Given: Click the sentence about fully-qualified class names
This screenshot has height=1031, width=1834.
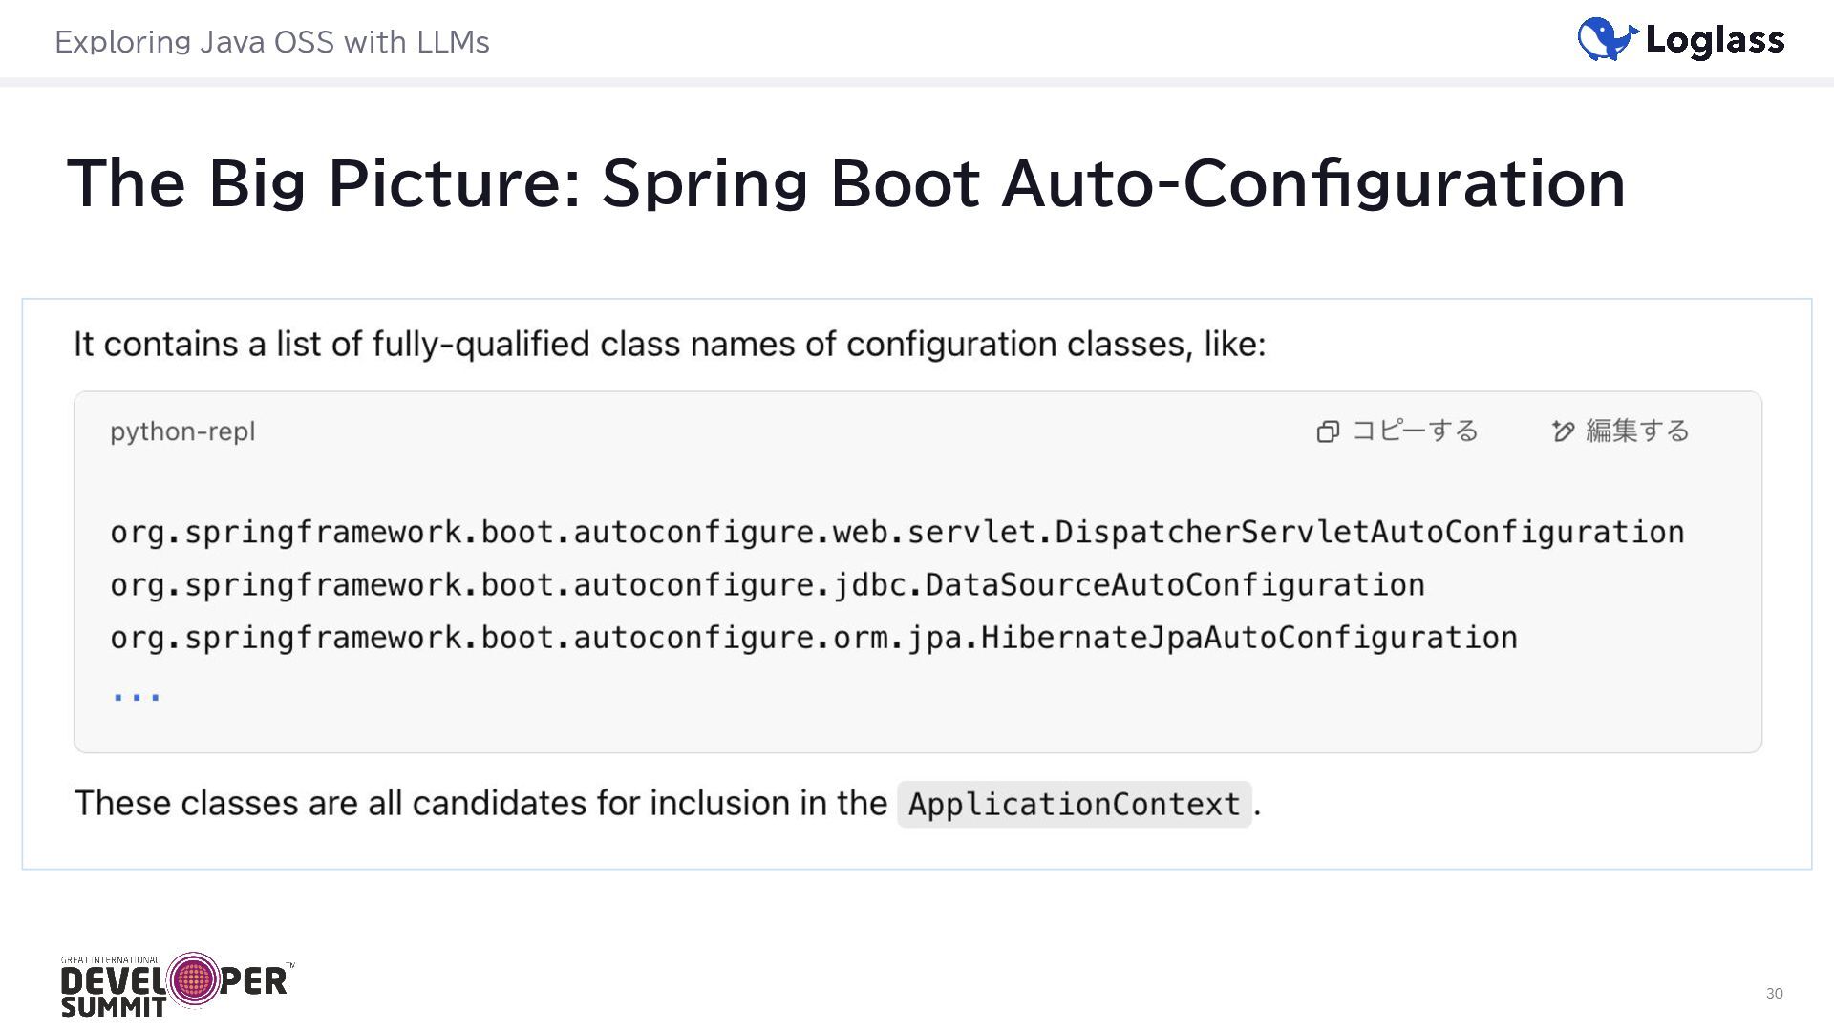Looking at the screenshot, I should (669, 344).
